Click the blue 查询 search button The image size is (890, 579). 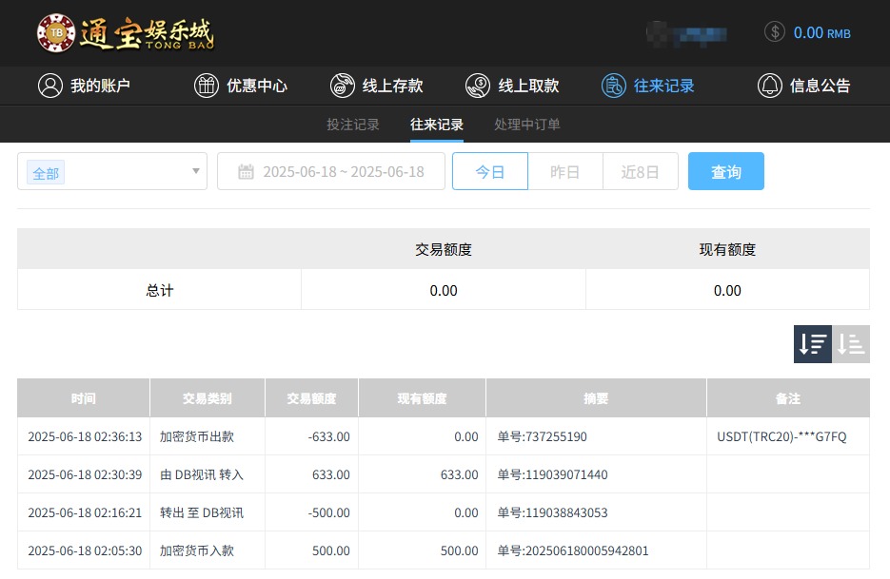(x=725, y=172)
